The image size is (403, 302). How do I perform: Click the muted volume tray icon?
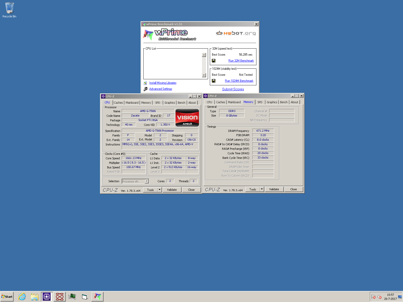[x=380, y=297]
